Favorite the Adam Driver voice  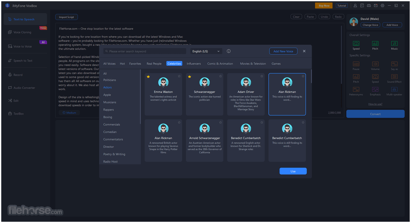coord(262,76)
